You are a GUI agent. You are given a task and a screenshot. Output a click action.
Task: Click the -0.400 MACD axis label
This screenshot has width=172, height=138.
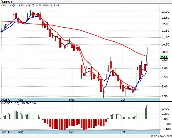click(165, 129)
